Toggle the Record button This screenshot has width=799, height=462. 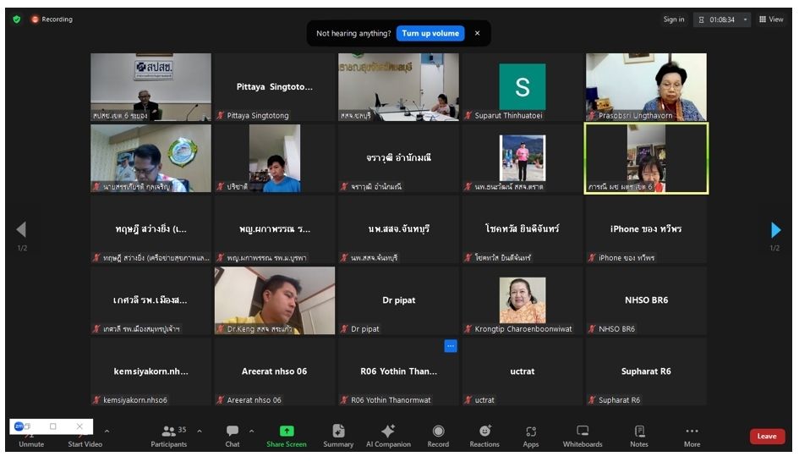(x=438, y=435)
